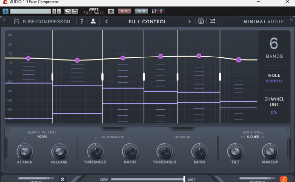This screenshot has width=295, height=182.
Task: Toggle the Para write checkbox
Action: (x=102, y=13)
